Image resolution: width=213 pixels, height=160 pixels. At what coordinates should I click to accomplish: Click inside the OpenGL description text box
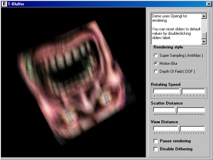[176, 28]
